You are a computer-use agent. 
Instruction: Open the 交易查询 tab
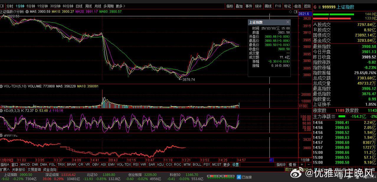point(34,170)
